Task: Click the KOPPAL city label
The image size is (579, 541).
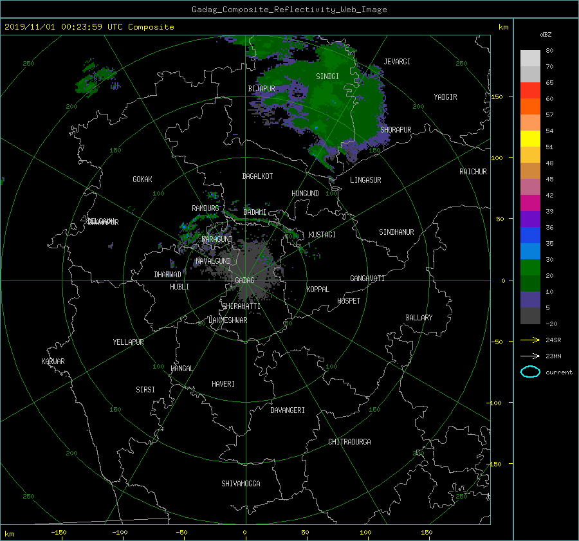Action: pyautogui.click(x=318, y=289)
